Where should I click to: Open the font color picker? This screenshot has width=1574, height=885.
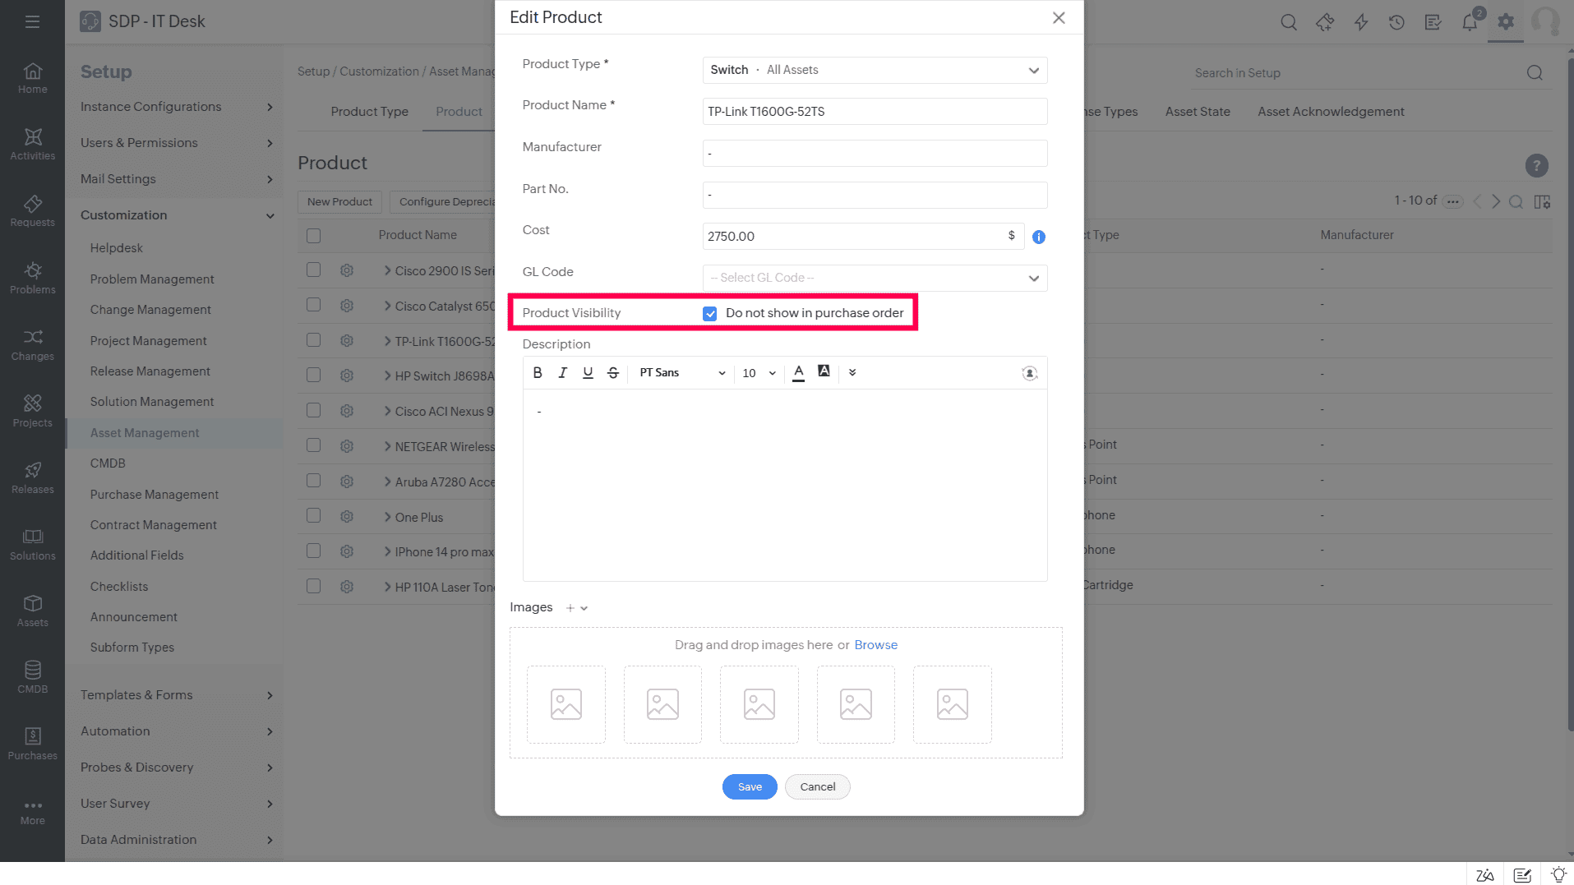coord(798,372)
